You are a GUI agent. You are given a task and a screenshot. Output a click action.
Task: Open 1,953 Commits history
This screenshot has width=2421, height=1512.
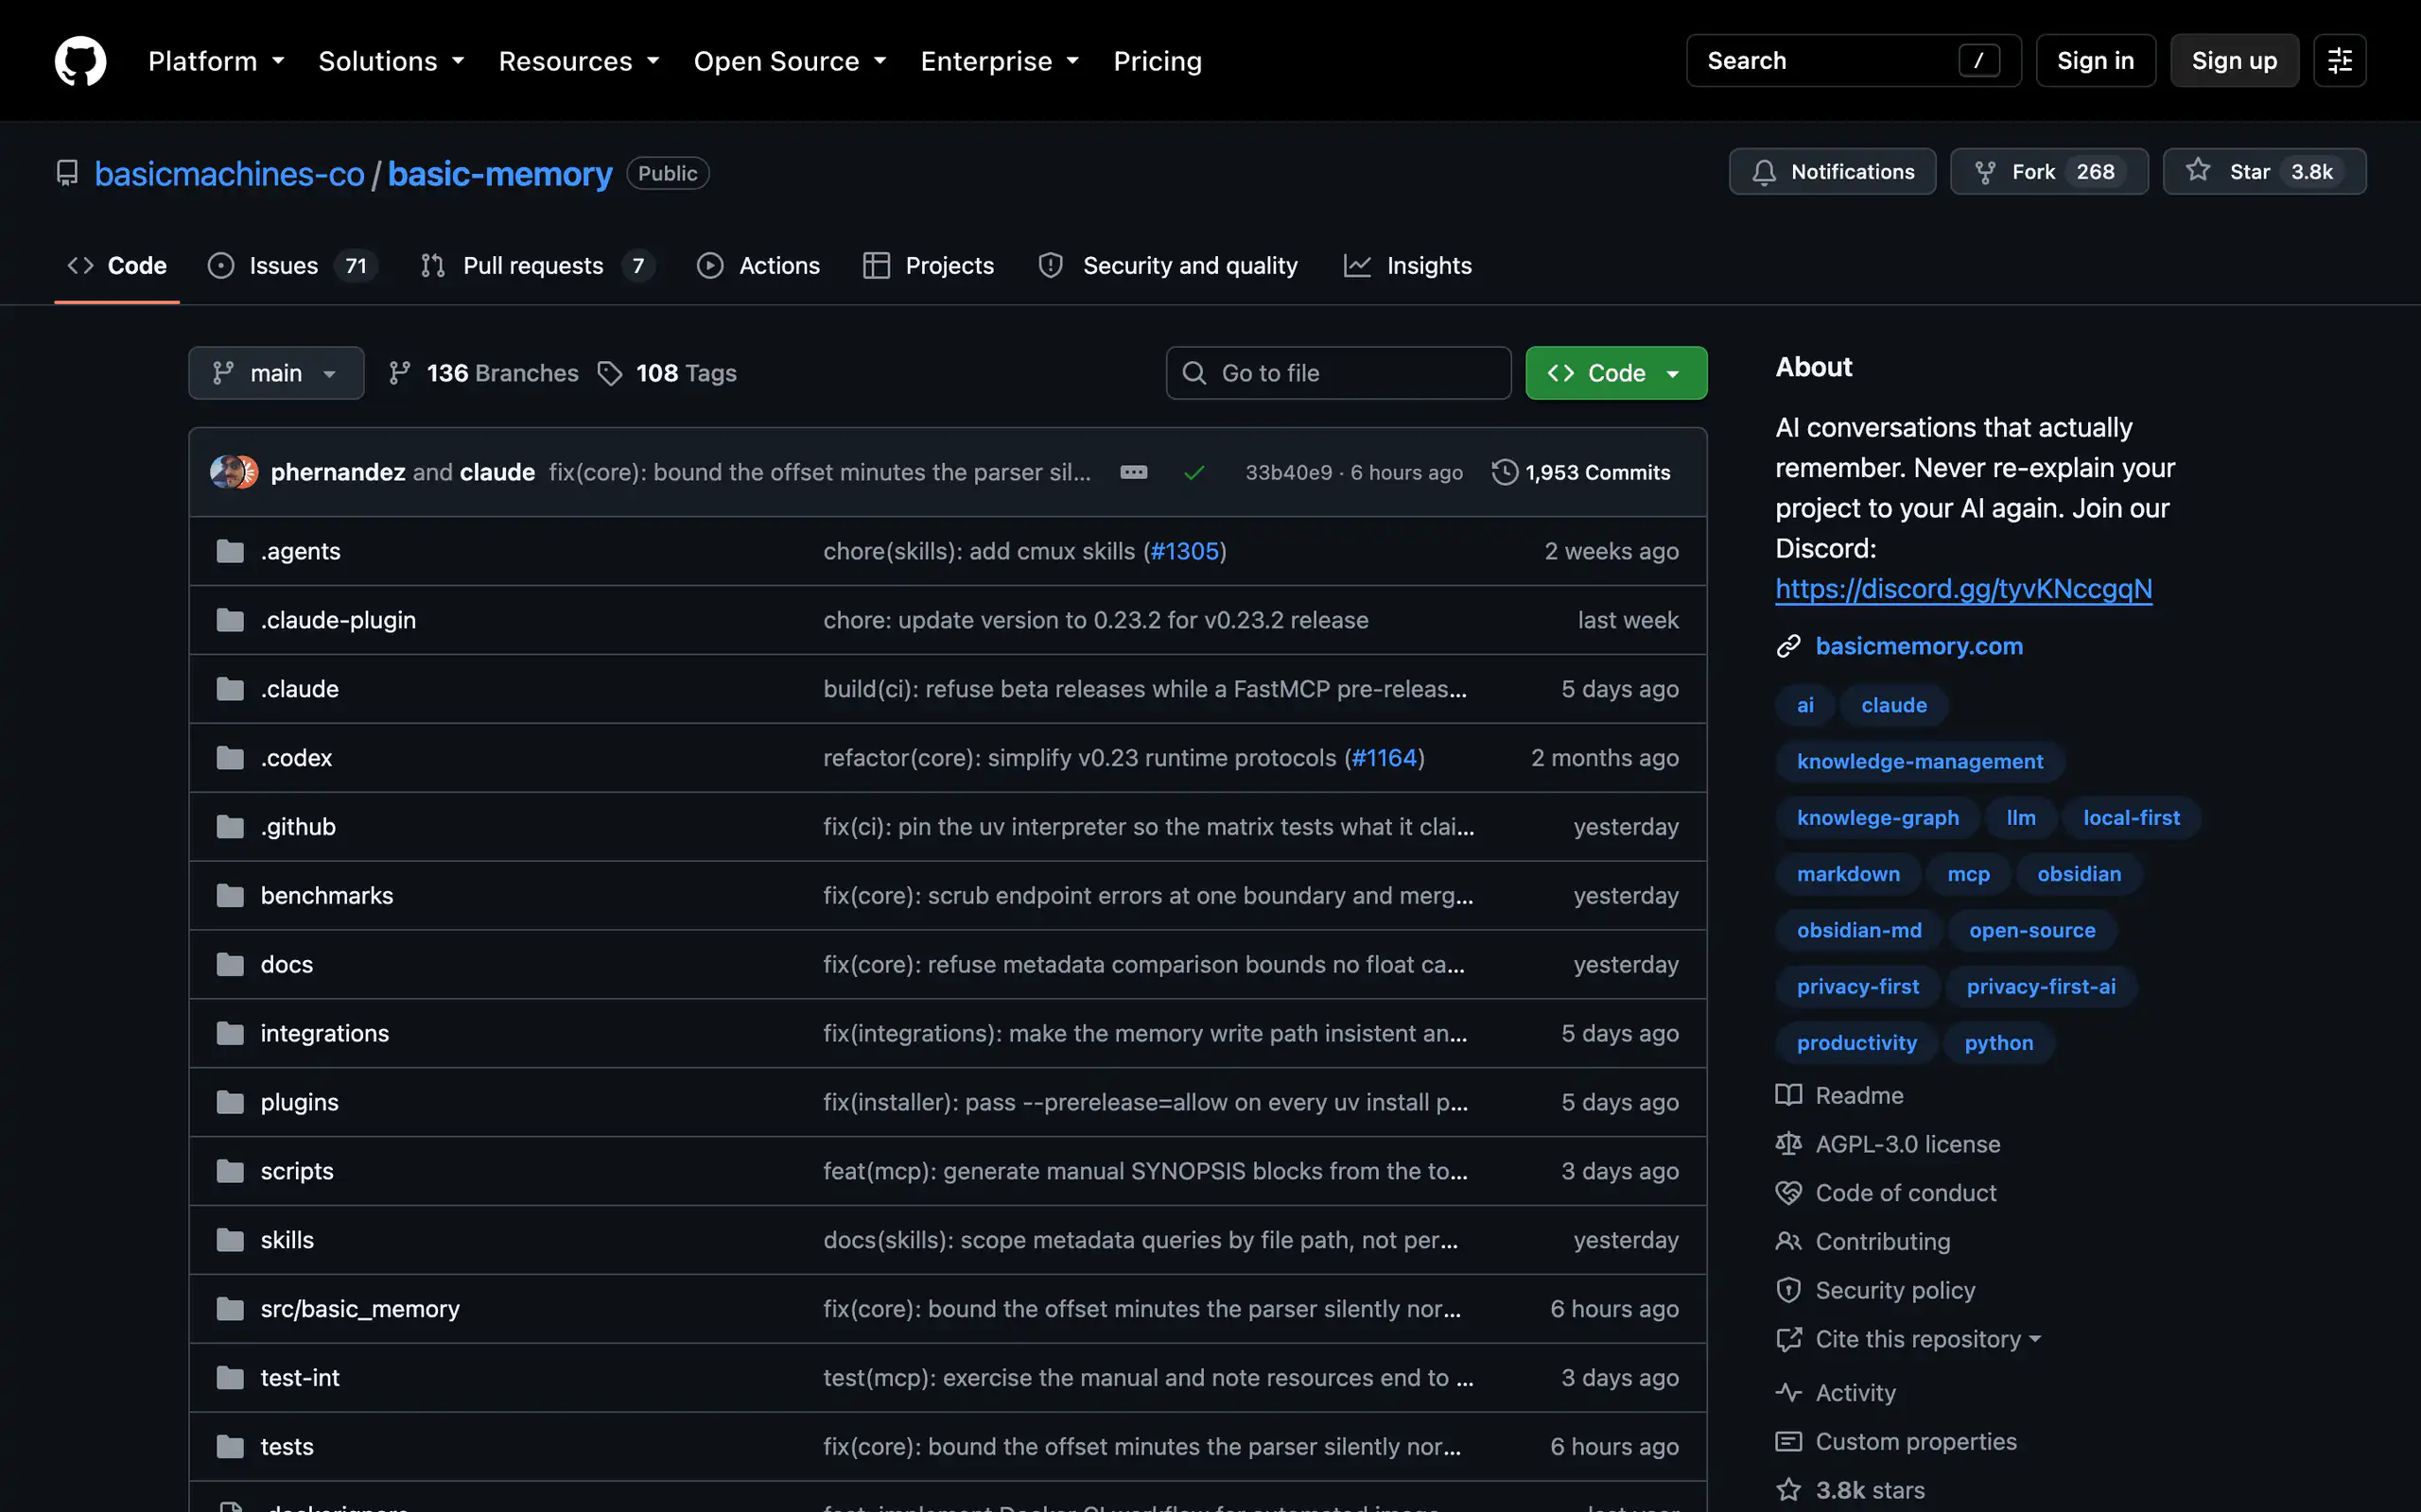tap(1580, 472)
